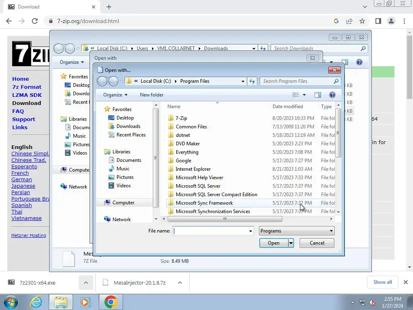
Task: Open a new Chrome tab
Action: [x=109, y=7]
